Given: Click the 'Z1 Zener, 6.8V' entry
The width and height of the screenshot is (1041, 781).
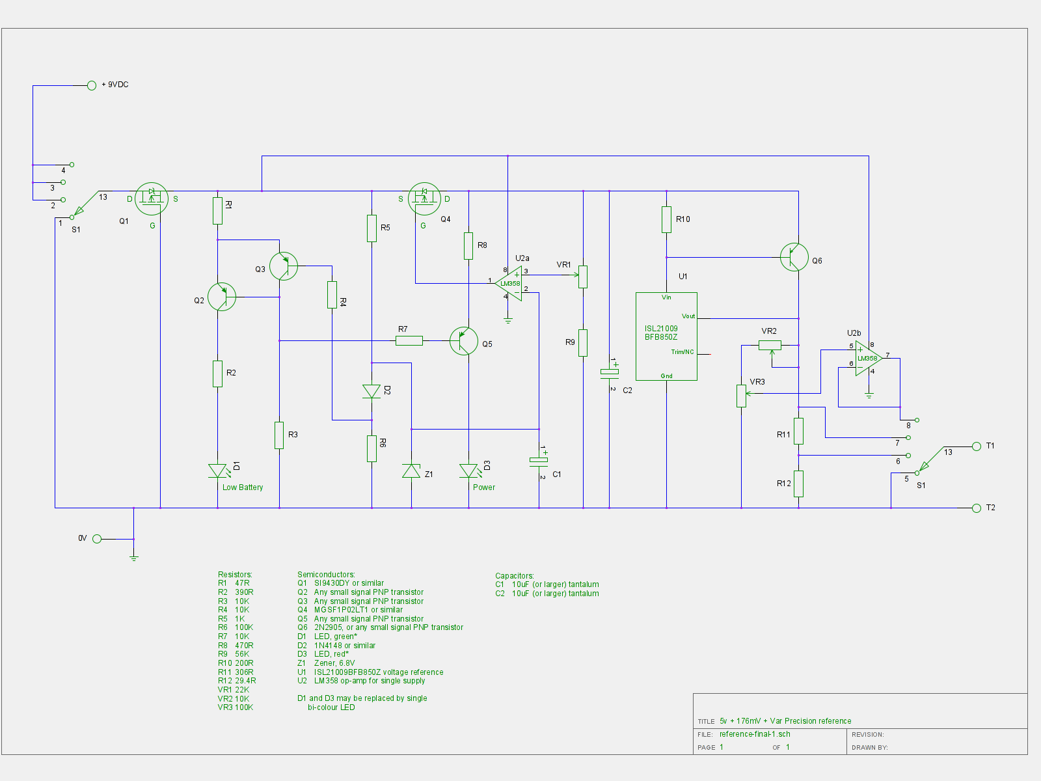Looking at the screenshot, I should [326, 663].
